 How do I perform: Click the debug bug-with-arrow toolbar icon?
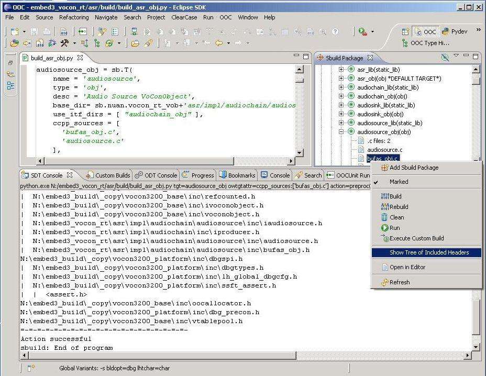click(52, 43)
